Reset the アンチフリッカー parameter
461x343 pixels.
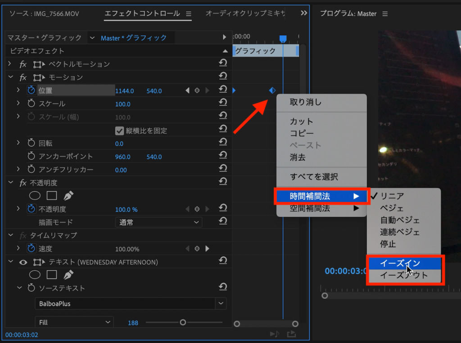tap(223, 168)
